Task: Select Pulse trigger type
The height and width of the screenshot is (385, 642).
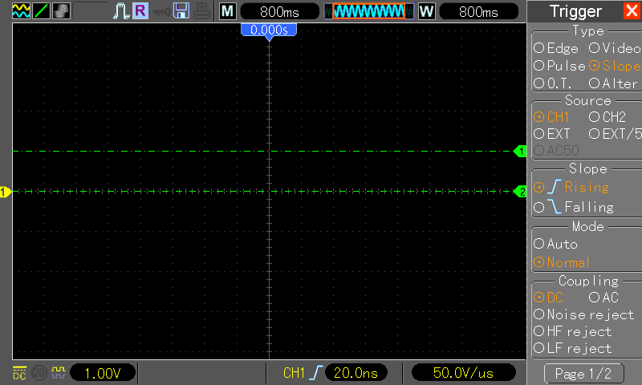Action: pyautogui.click(x=559, y=66)
